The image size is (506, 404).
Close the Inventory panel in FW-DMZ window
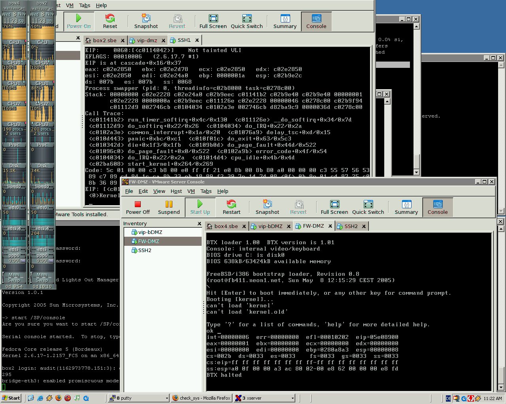[199, 224]
